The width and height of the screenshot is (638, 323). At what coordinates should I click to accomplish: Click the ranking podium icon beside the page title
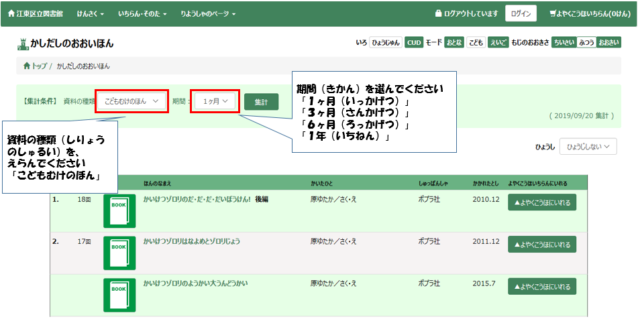[x=23, y=44]
